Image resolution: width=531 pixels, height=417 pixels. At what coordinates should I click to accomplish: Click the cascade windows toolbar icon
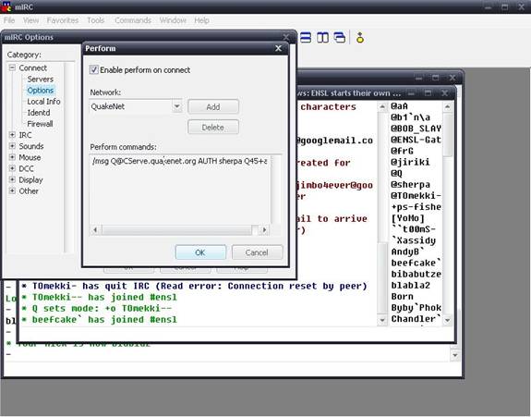pos(340,38)
